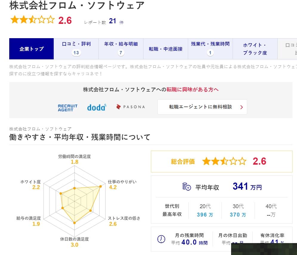Click the ストレス度の低さ 2.6 chart label
The width and height of the screenshot is (297, 255).
click(124, 221)
